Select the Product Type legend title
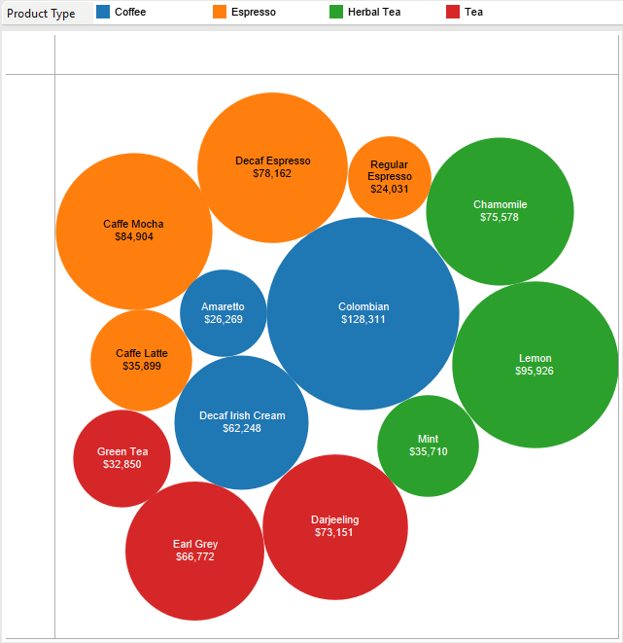 coord(41,14)
